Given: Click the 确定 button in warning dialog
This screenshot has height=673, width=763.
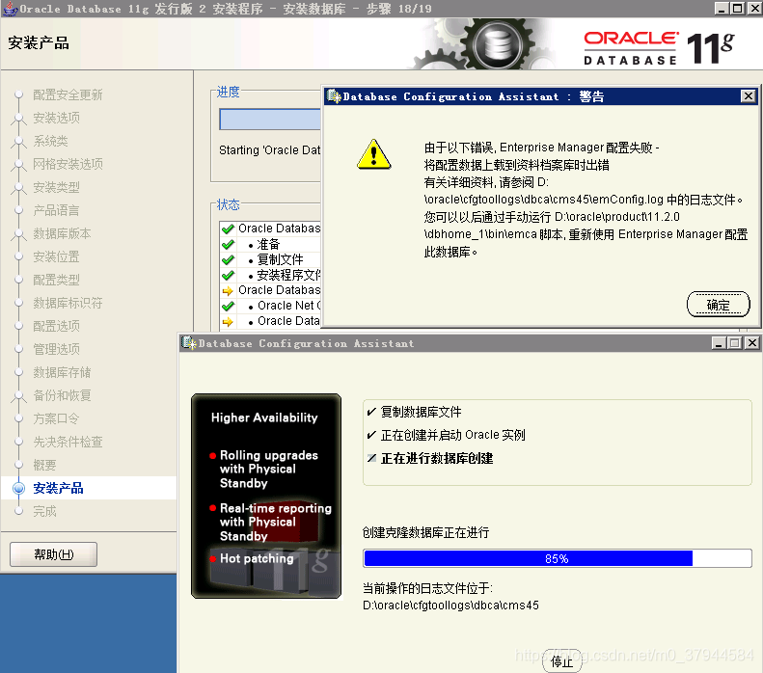Looking at the screenshot, I should 718,305.
